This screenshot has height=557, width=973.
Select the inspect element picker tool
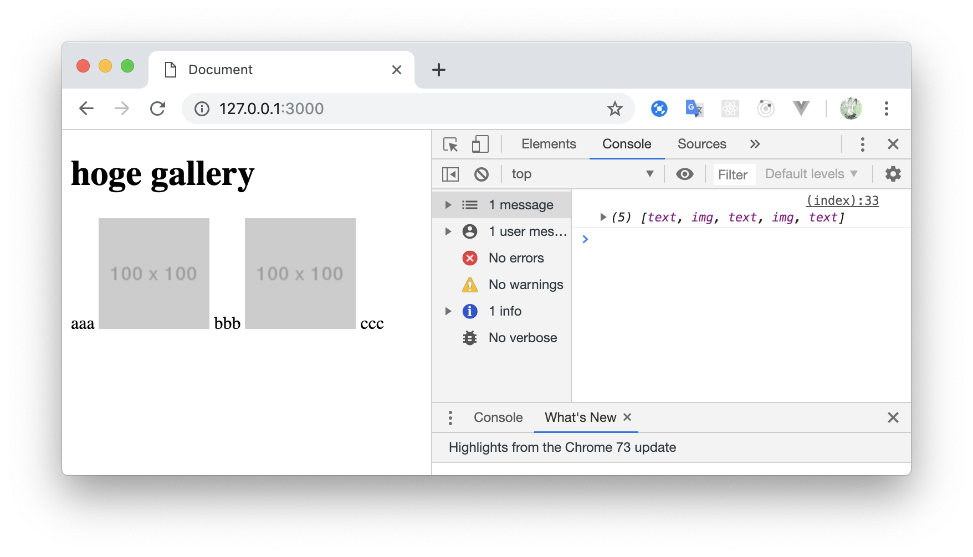coord(451,143)
